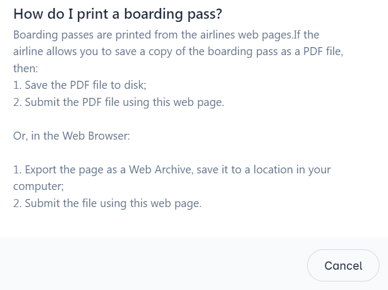This screenshot has height=290, width=388.
Task: Click the word "print" in the heading
Action: pos(93,14)
